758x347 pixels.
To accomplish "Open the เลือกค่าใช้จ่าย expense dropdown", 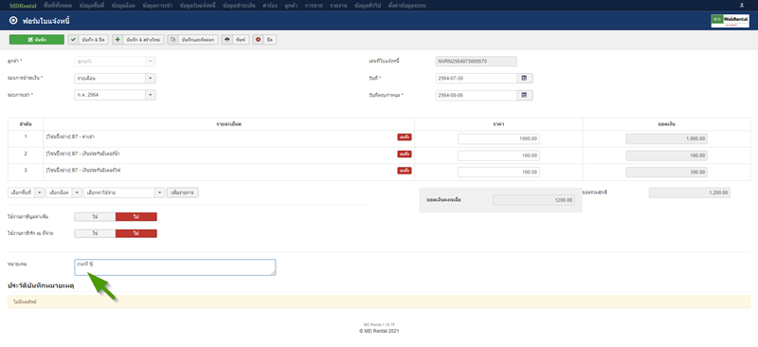I will click(124, 192).
